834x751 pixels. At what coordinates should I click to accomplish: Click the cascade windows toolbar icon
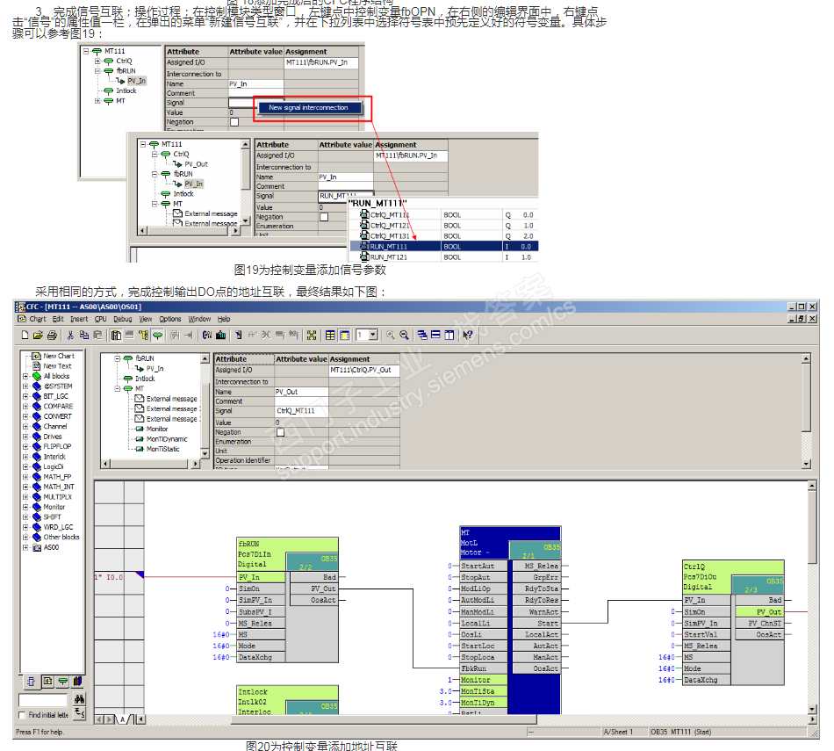421,336
